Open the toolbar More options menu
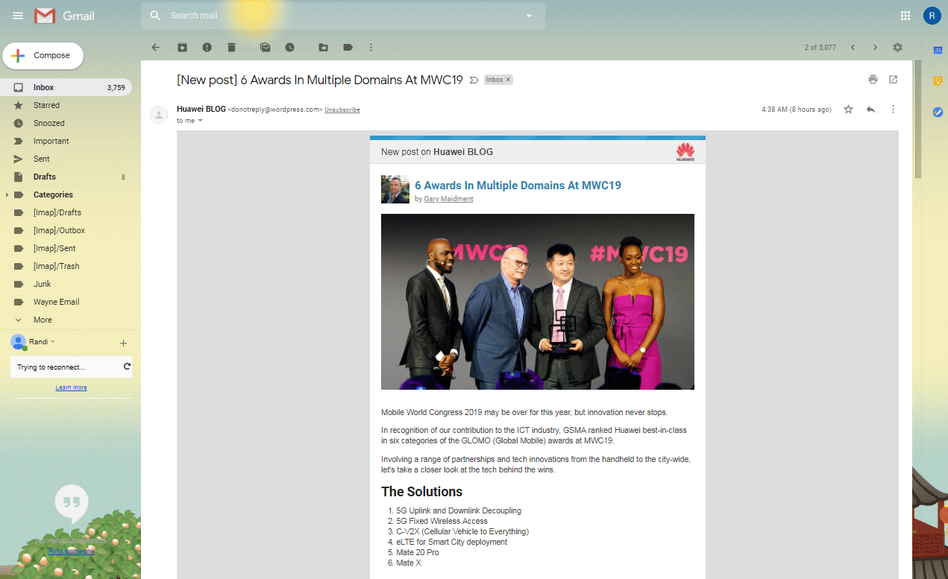 pyautogui.click(x=371, y=47)
